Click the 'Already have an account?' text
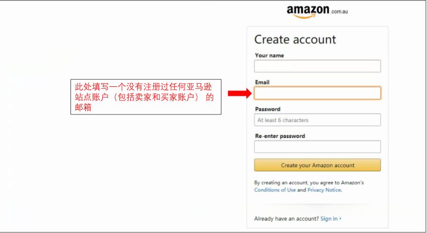Image resolution: width=427 pixels, height=233 pixels. (x=287, y=219)
